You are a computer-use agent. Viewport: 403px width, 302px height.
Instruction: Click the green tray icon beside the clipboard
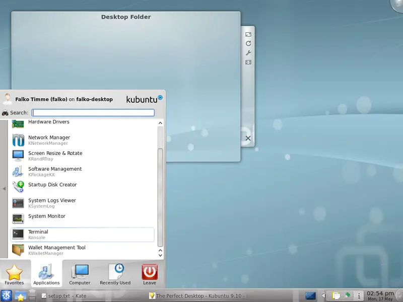point(347,295)
